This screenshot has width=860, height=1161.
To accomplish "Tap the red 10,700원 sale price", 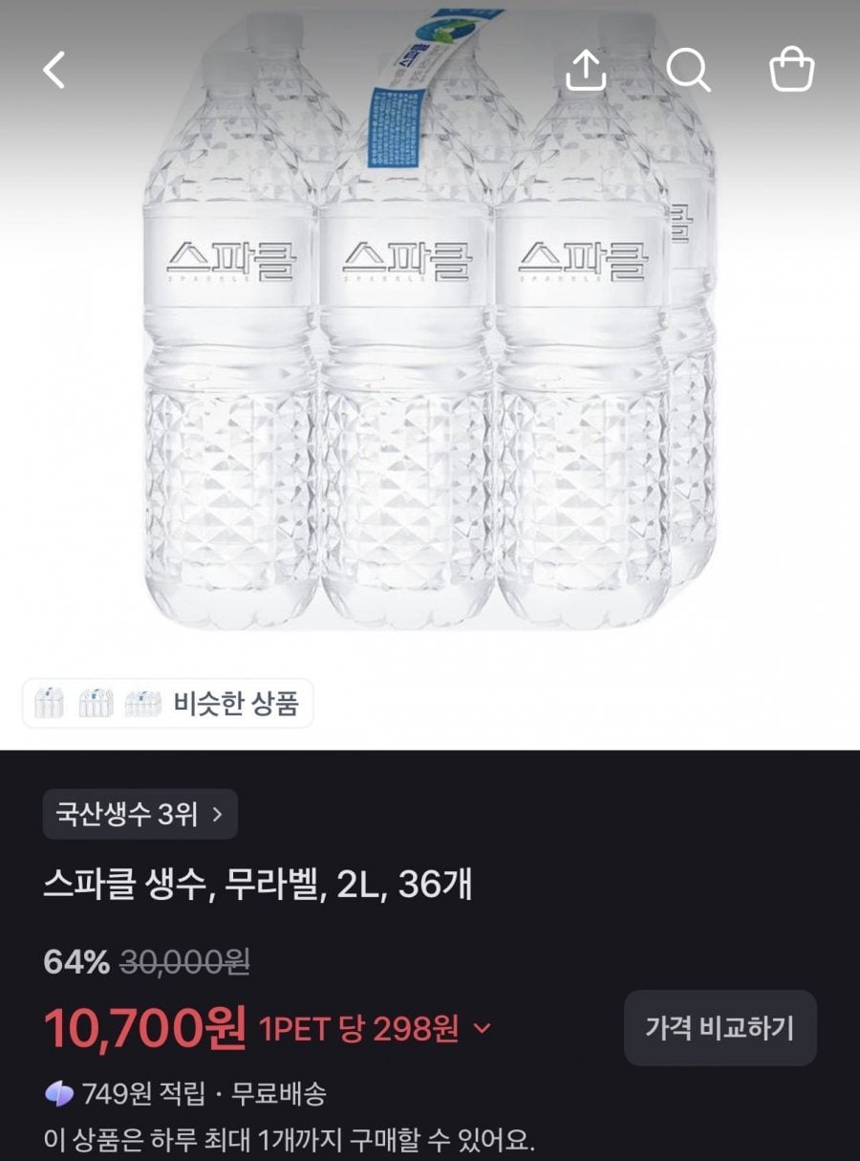I will tap(145, 1028).
